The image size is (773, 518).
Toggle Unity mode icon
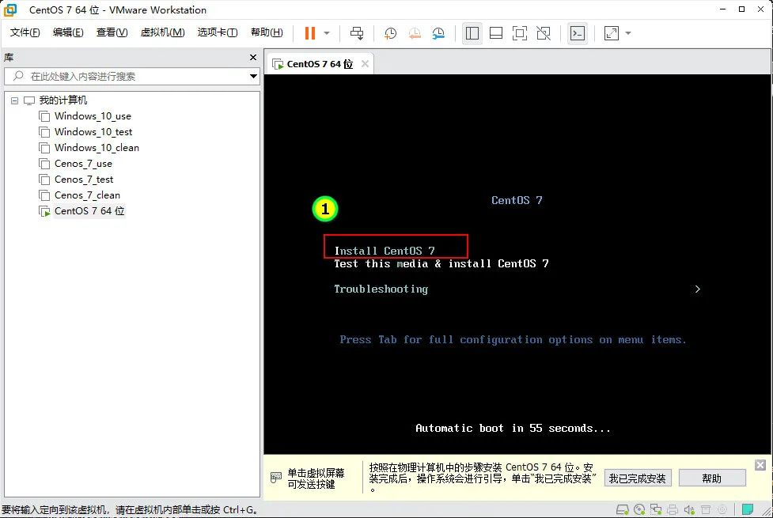pos(544,33)
